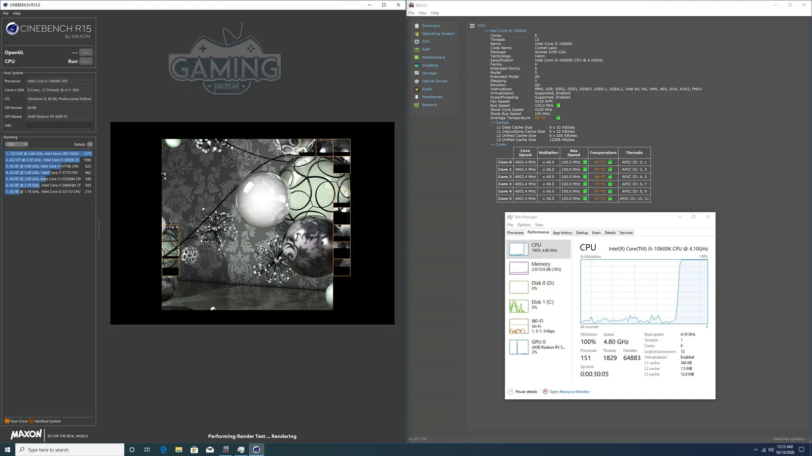Open Cinebench File menu
This screenshot has width=812, height=456.
[x=6, y=13]
